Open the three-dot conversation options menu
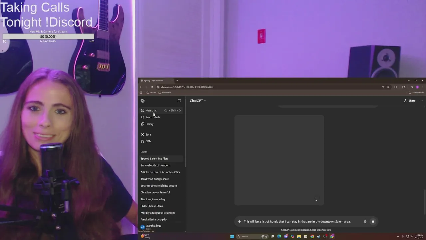 click(x=421, y=101)
